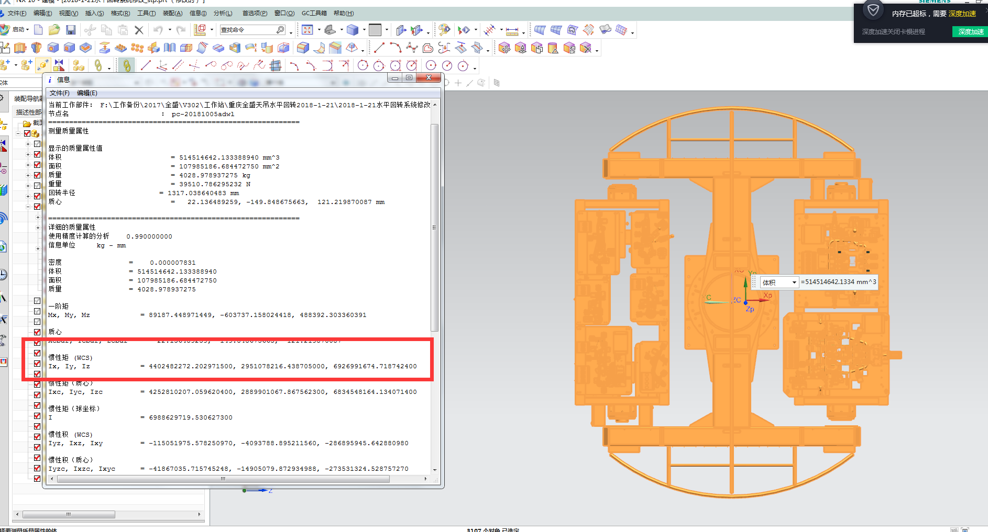Viewport: 988px width, 532px height.
Task: Open a part using the folder icon
Action: 54,30
